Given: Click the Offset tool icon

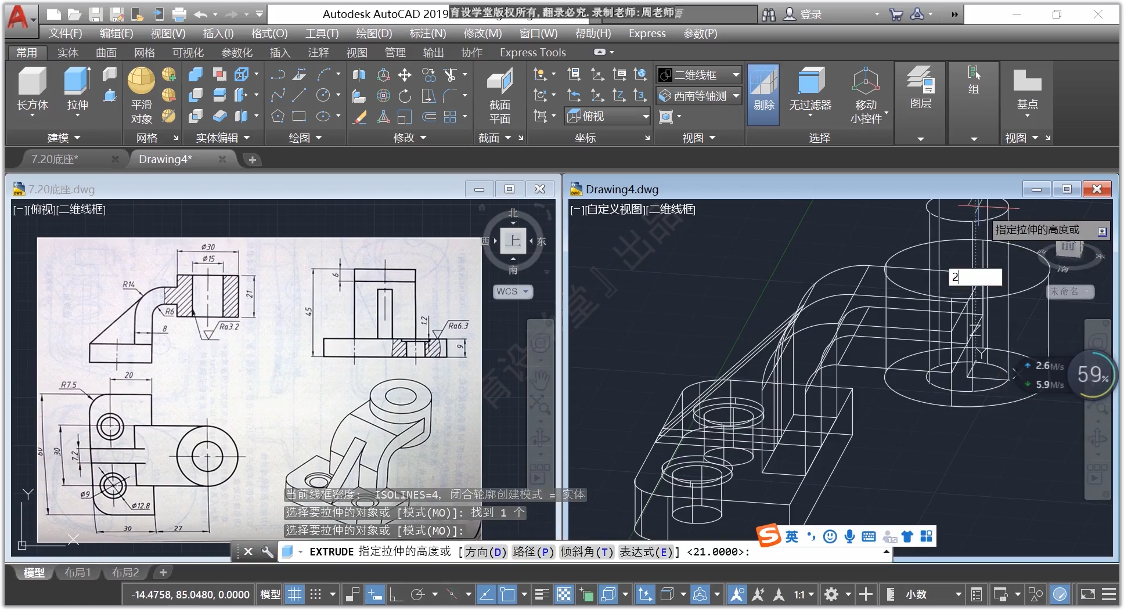Looking at the screenshot, I should click(x=428, y=116).
